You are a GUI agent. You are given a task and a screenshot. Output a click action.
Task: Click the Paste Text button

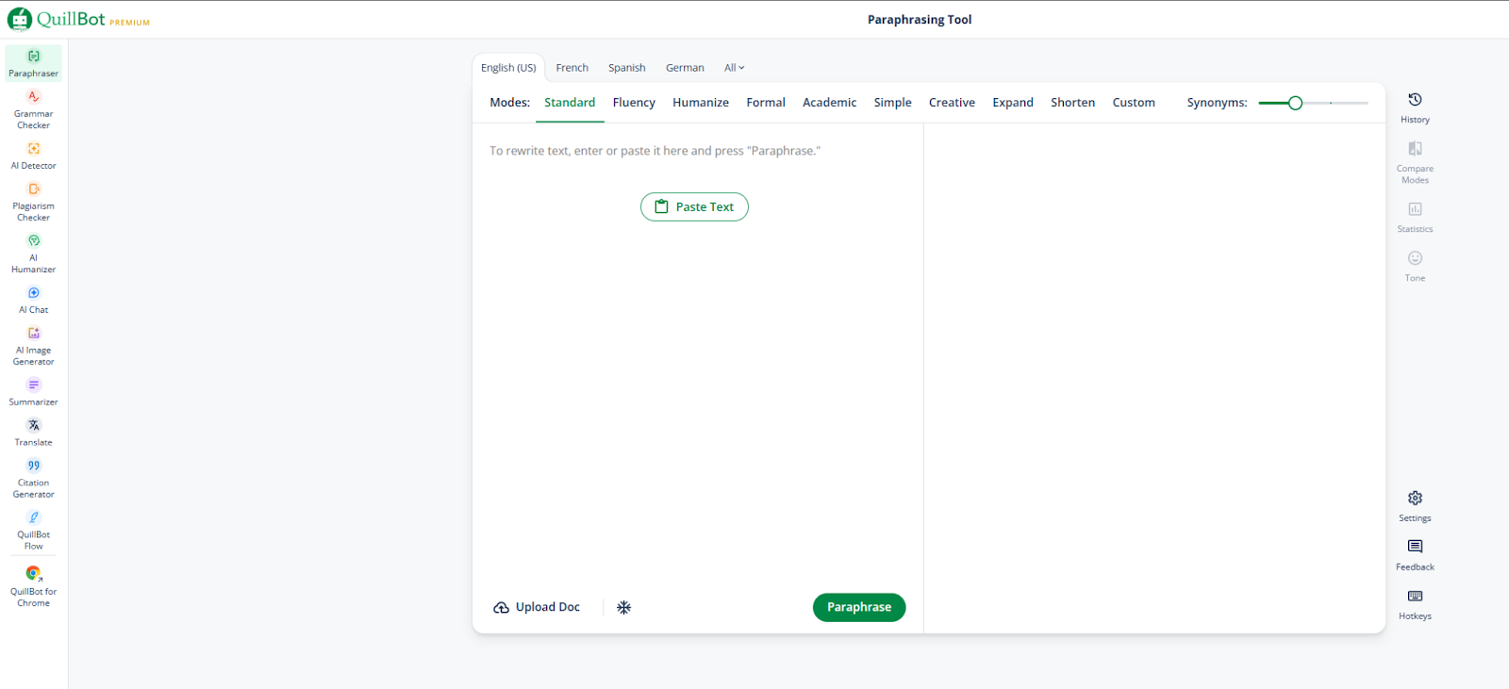tap(694, 207)
